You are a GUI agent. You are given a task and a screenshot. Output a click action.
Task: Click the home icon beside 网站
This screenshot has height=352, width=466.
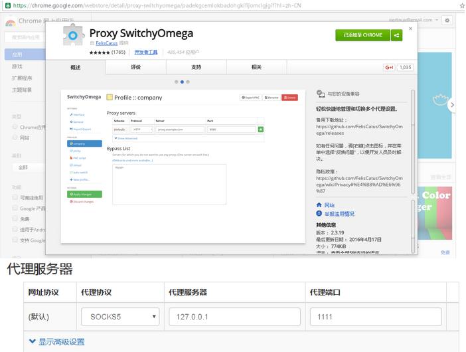coord(319,205)
